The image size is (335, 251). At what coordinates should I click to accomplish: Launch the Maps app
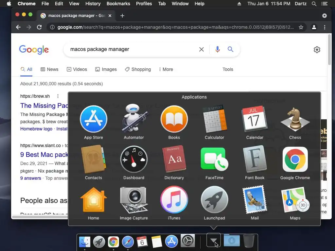295,200
